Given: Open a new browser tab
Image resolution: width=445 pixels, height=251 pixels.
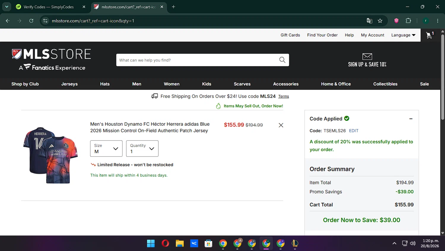Looking at the screenshot, I should [174, 7].
